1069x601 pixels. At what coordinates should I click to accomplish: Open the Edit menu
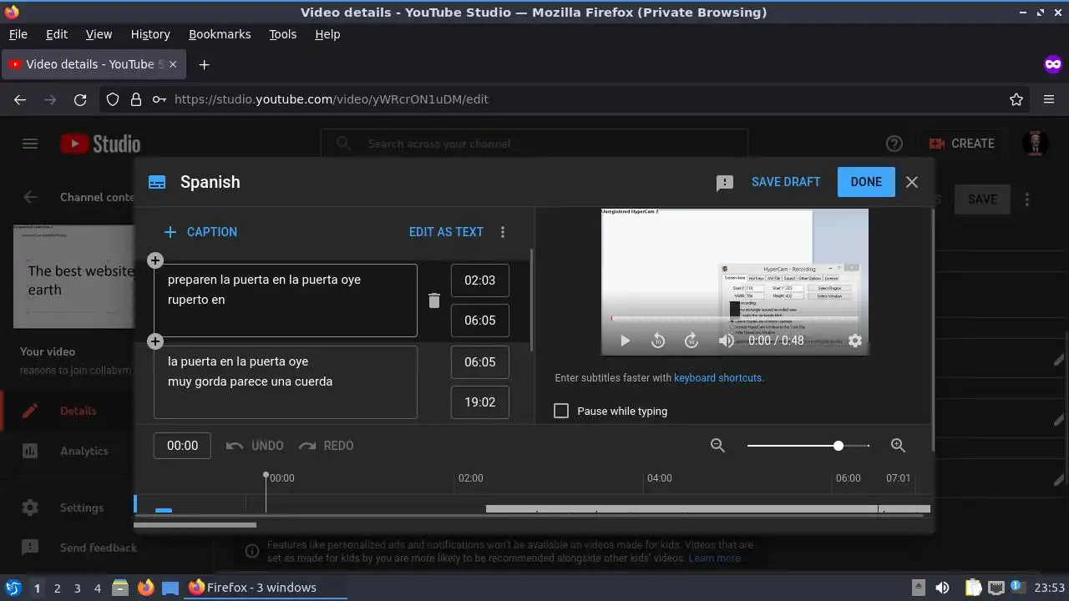tap(57, 34)
